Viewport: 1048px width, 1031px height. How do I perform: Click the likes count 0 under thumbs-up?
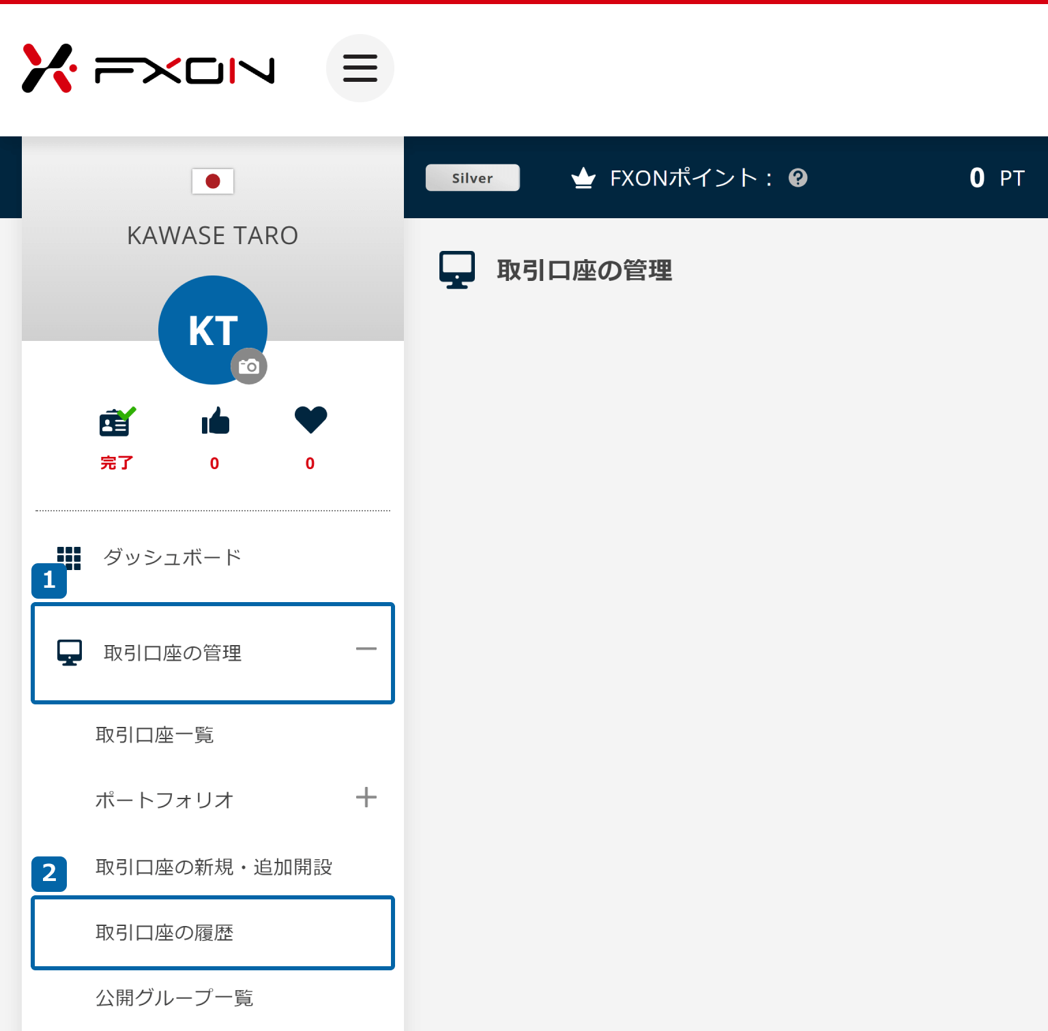215,464
